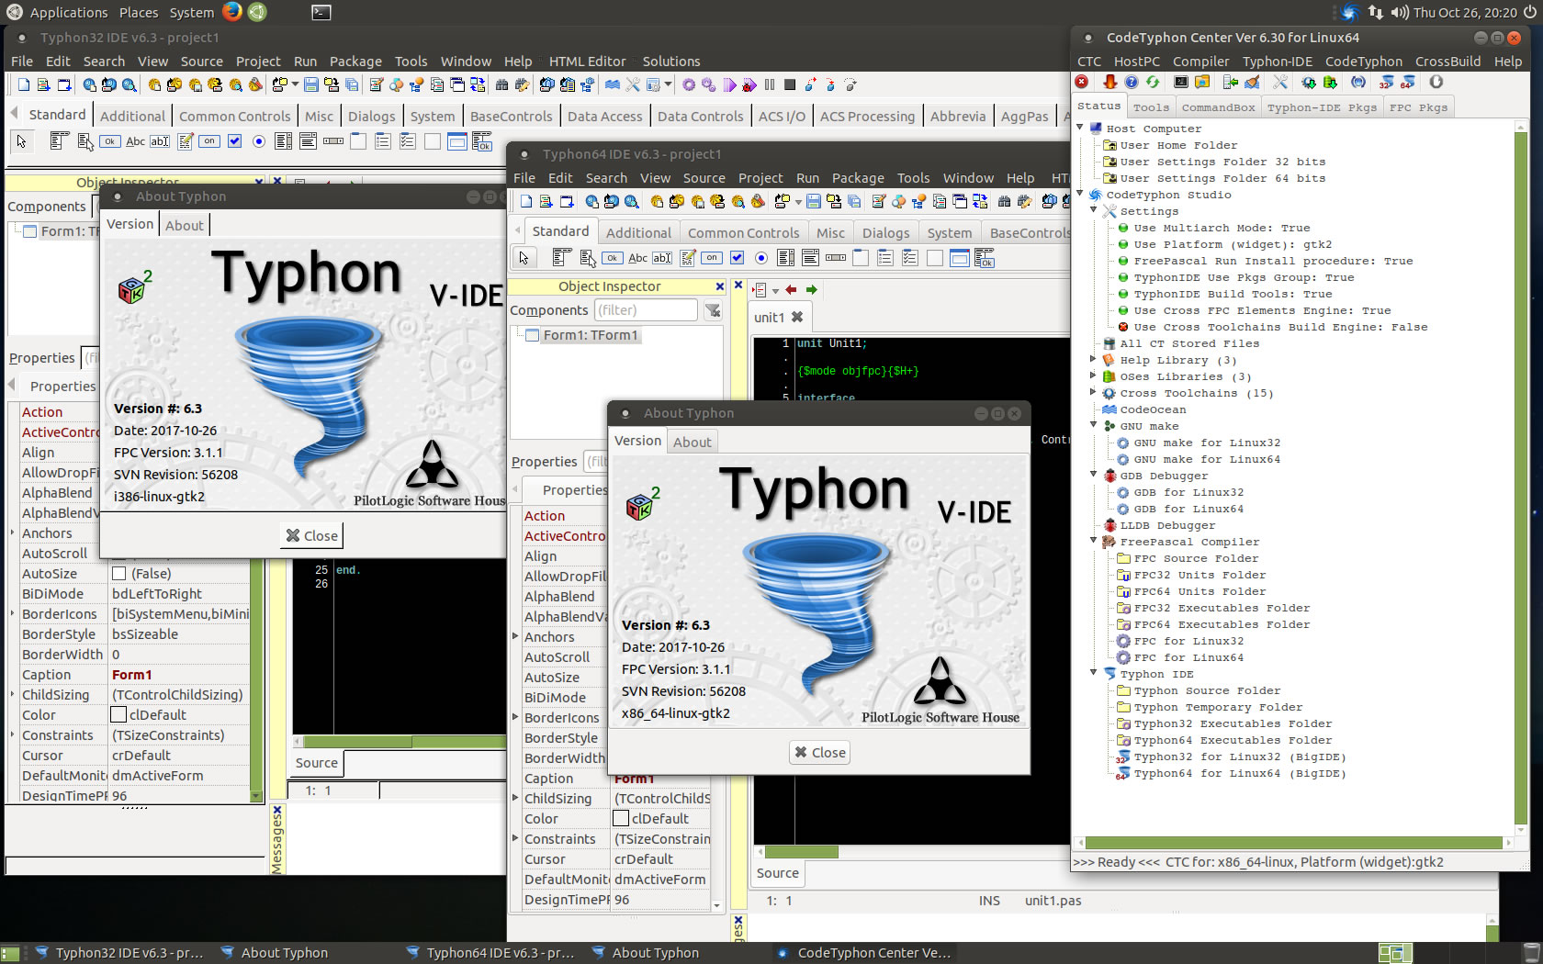Image resolution: width=1543 pixels, height=964 pixels.
Task: Close the Typhon32 About Typhon dialog
Action: pos(312,536)
